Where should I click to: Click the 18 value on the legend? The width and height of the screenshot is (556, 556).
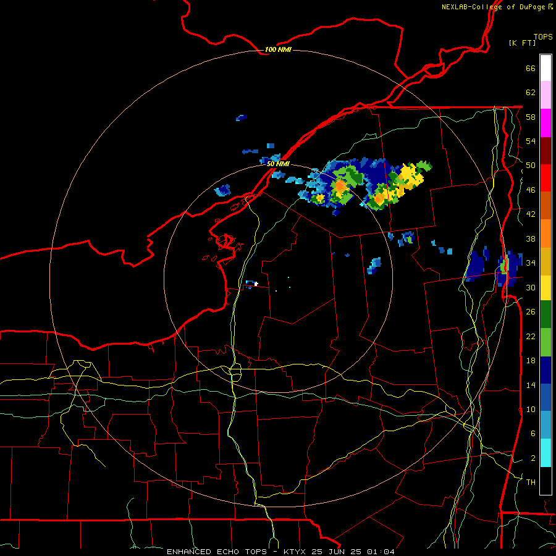coord(531,361)
